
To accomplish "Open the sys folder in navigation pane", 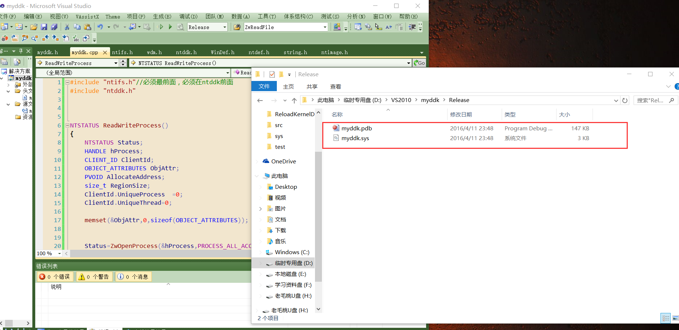I will (279, 136).
